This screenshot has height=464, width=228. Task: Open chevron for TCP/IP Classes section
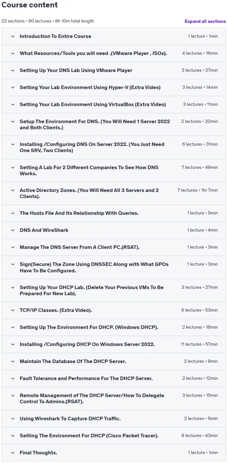click(x=13, y=310)
